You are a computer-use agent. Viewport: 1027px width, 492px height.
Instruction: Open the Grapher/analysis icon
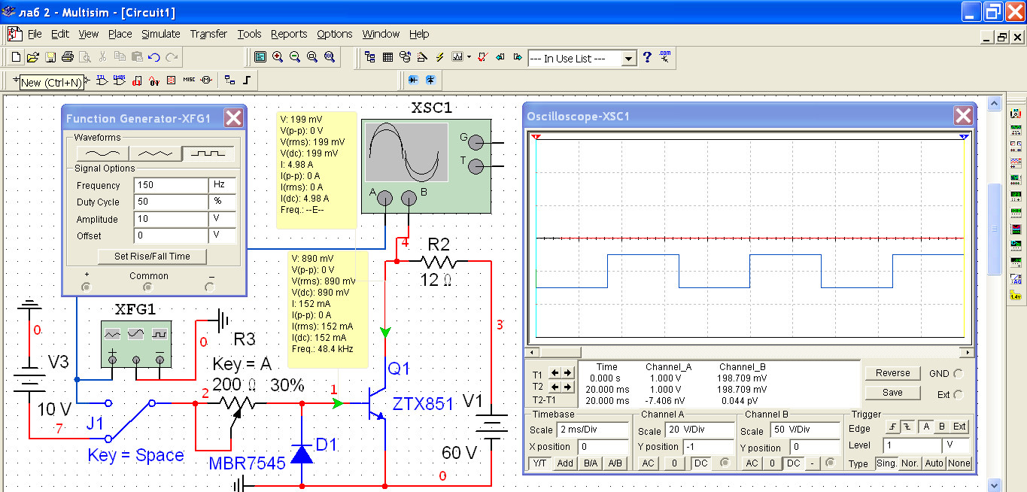[457, 57]
